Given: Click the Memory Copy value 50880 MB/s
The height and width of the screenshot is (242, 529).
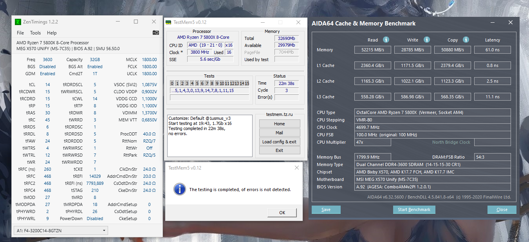Looking at the screenshot, I should pos(452,50).
